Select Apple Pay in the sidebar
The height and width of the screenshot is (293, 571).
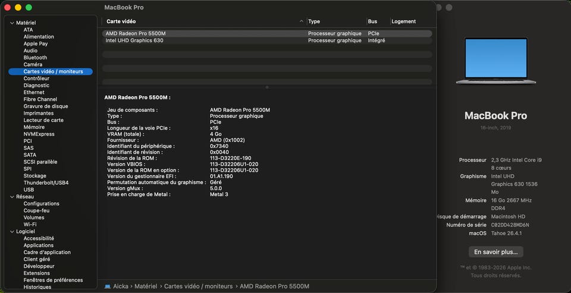pyautogui.click(x=36, y=43)
